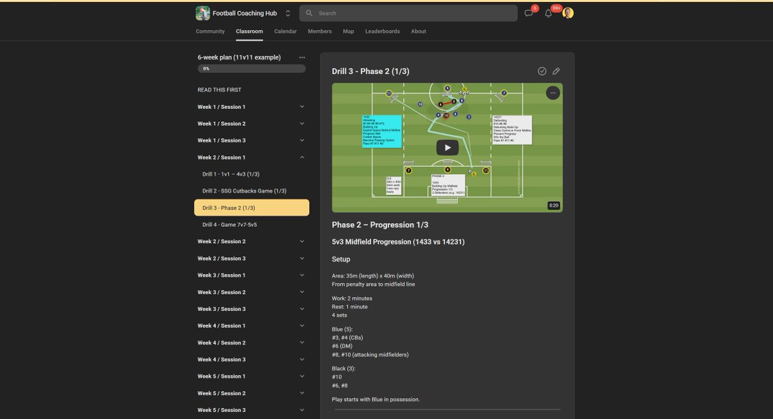Expand Week 1 / Session 1 chevron
This screenshot has width=773, height=419.
click(302, 107)
